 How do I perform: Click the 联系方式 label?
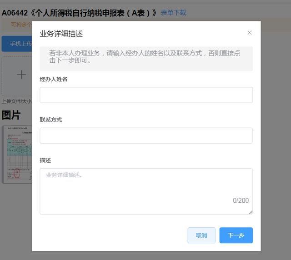coord(50,120)
